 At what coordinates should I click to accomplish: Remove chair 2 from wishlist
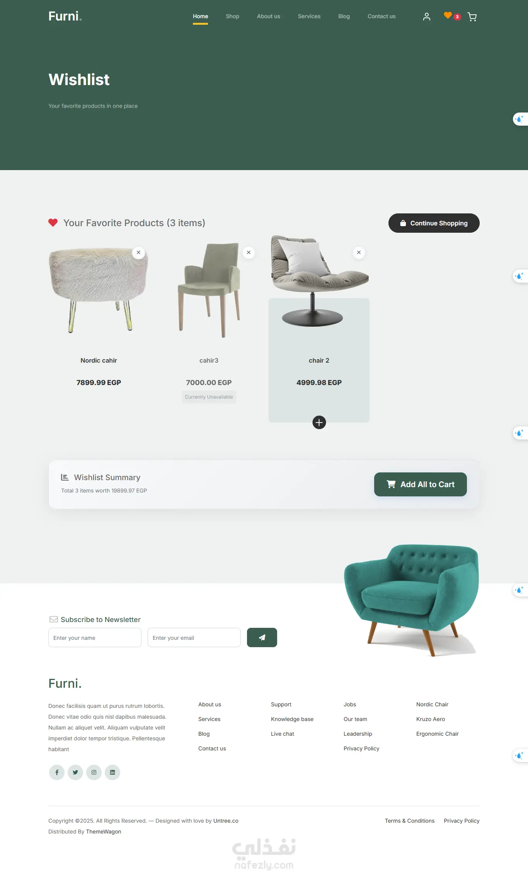click(359, 252)
